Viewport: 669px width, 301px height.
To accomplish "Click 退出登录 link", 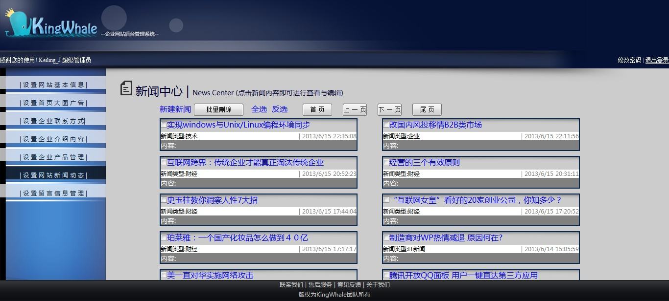I will pos(657,60).
